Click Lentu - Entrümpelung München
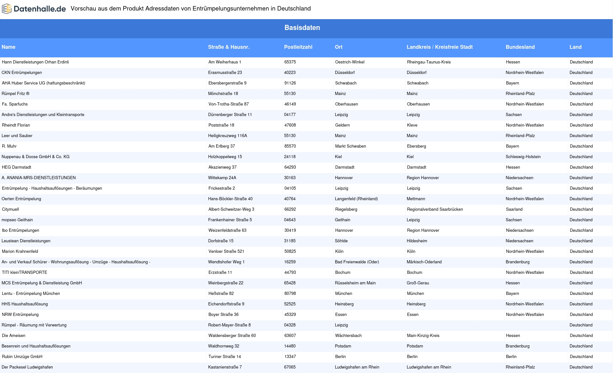The height and width of the screenshot is (373, 613). pos(31,294)
